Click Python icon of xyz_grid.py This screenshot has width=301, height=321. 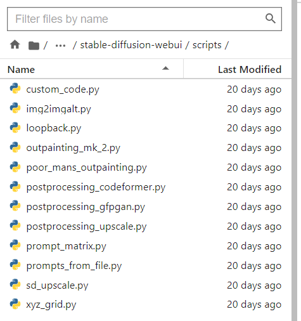pos(15,304)
